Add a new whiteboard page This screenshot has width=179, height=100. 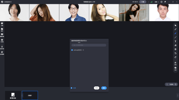click(x=13, y=96)
